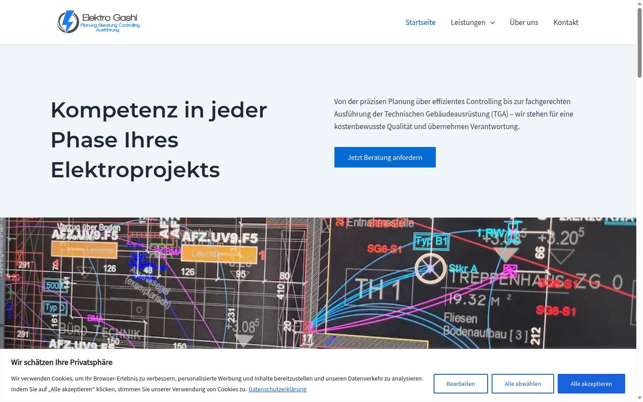The width and height of the screenshot is (643, 402).
Task: Open the Kontakt page
Action: (566, 22)
